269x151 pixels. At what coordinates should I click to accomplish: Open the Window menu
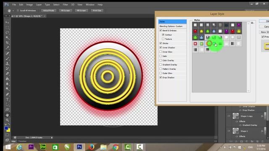click(x=90, y=5)
